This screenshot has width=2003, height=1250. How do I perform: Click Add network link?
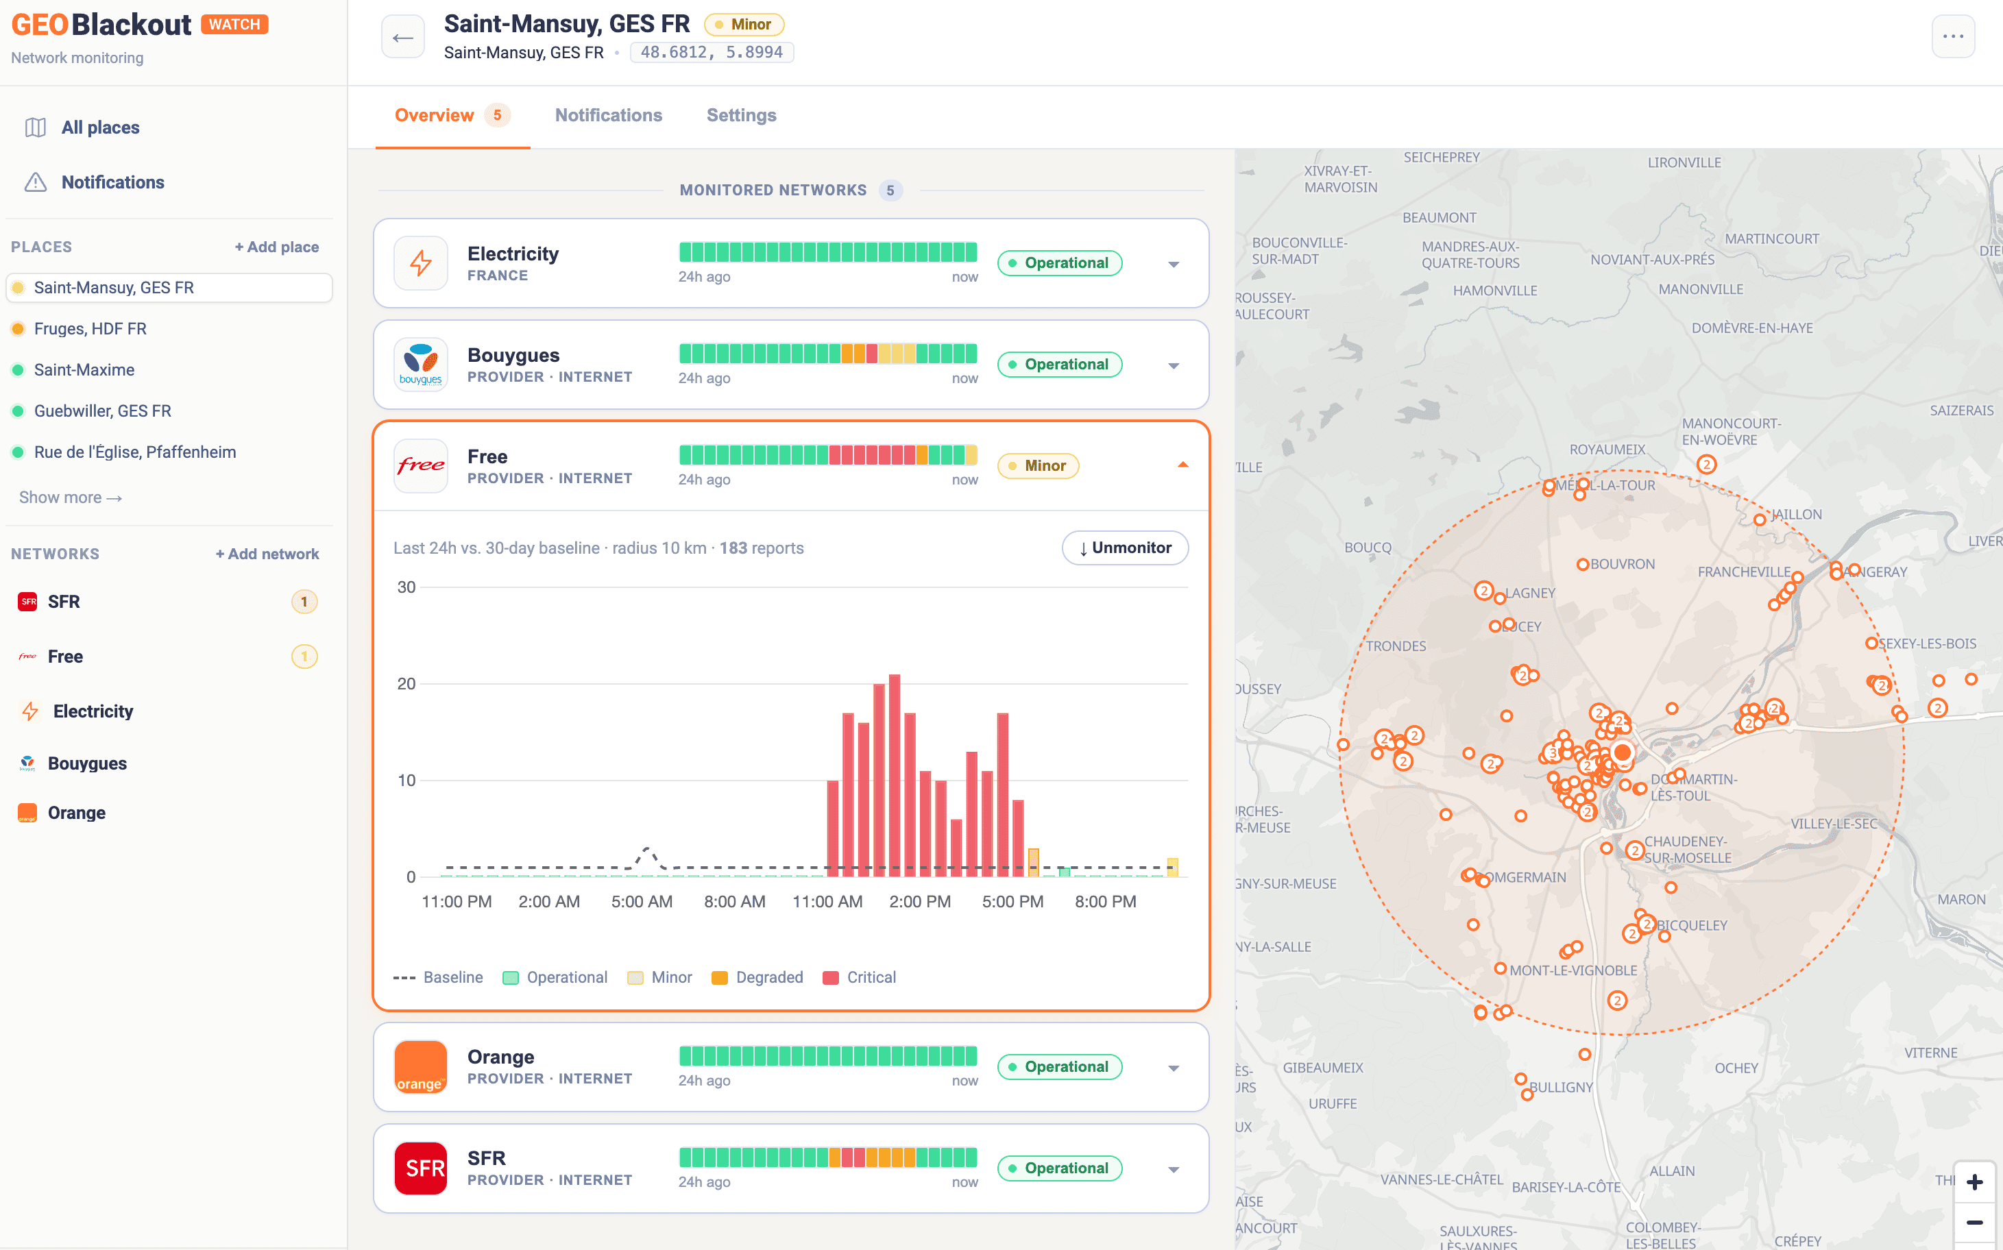point(267,554)
